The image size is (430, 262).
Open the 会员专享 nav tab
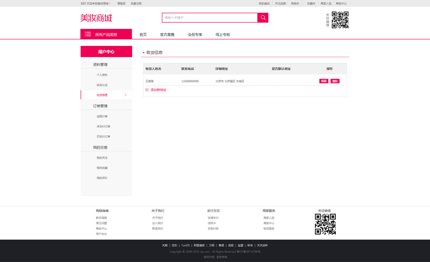[195, 34]
